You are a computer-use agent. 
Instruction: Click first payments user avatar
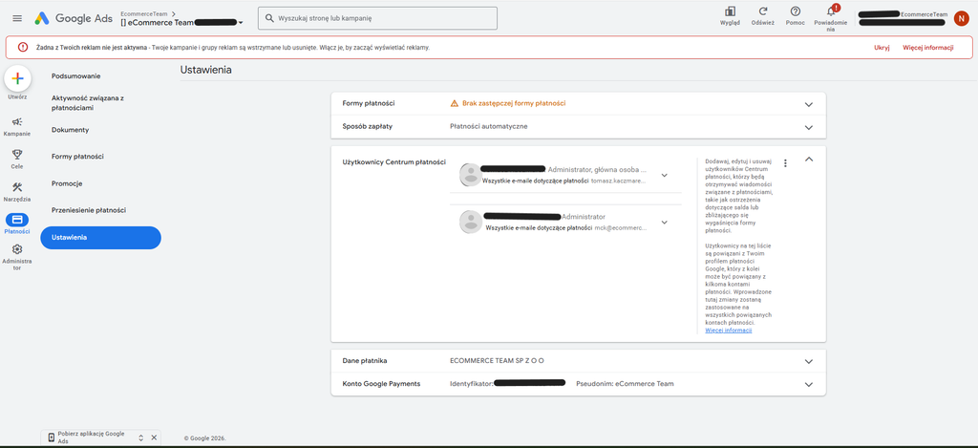pyautogui.click(x=470, y=175)
